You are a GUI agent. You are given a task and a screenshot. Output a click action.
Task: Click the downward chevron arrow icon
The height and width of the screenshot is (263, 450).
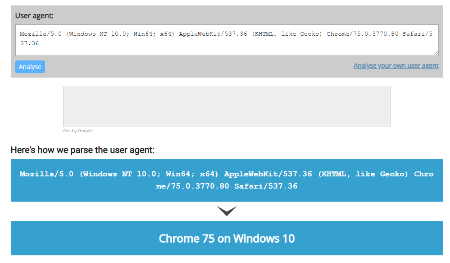[x=227, y=211]
